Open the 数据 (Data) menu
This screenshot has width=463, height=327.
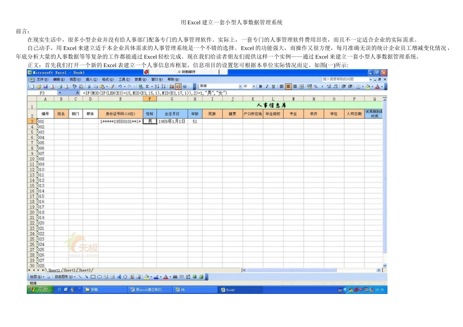[x=140, y=79]
